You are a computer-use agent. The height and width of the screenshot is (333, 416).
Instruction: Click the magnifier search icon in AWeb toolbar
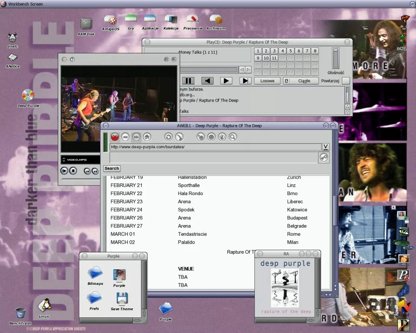233,137
